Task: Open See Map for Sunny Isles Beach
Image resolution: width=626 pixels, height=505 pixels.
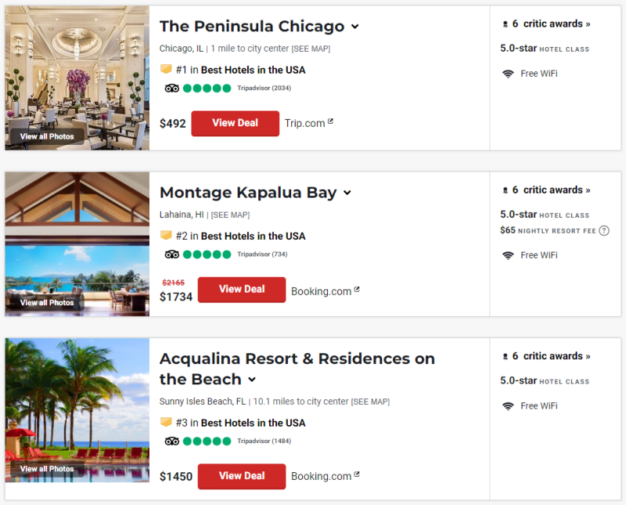Action: point(370,402)
